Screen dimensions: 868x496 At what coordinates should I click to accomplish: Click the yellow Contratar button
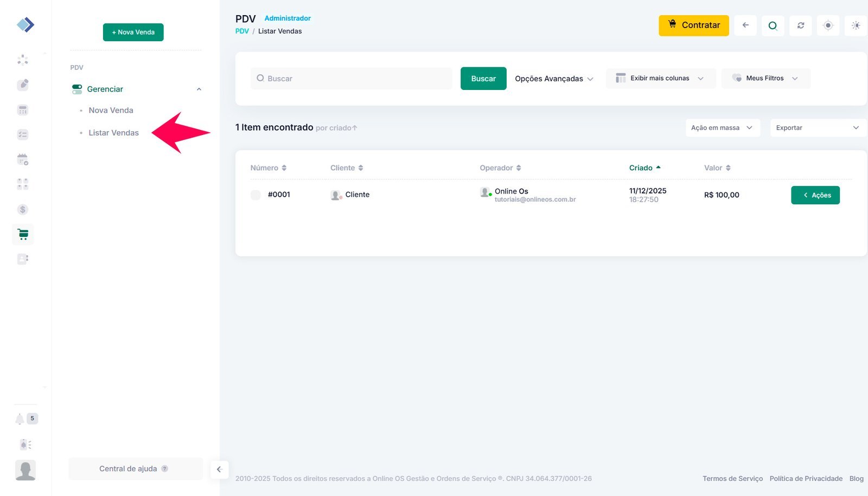click(x=693, y=25)
